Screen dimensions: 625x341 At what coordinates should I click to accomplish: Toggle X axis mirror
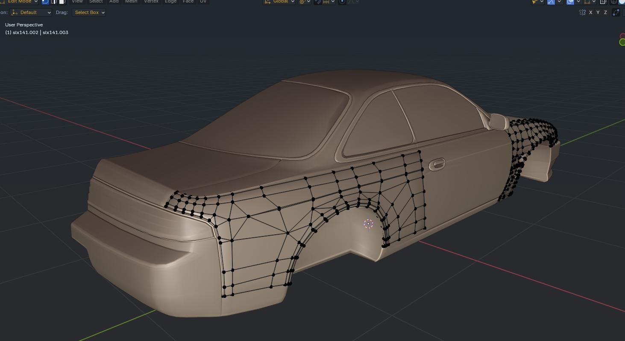(591, 12)
